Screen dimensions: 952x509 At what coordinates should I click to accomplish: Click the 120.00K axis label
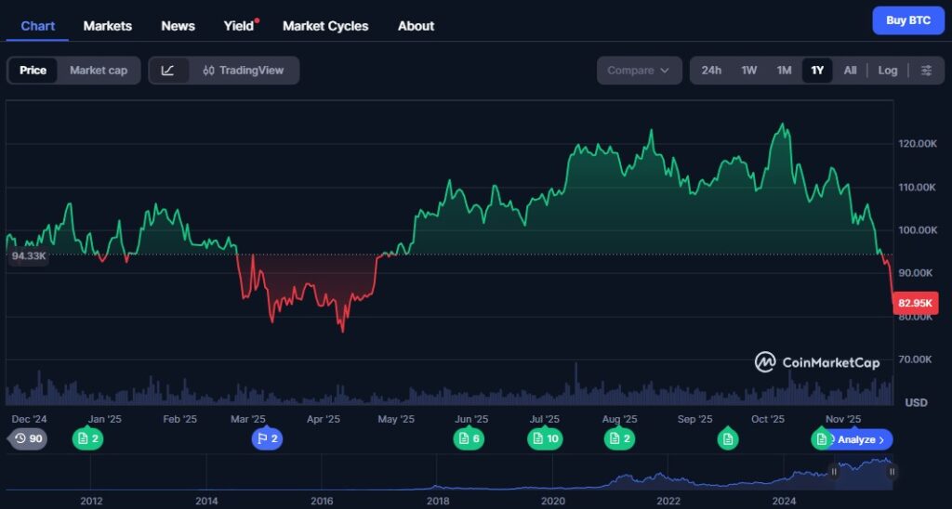(x=918, y=144)
